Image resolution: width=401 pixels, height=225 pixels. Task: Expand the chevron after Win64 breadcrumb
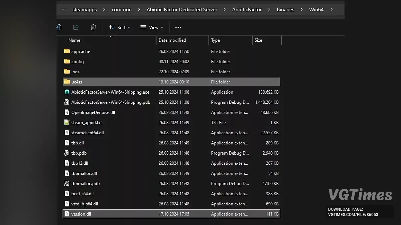pos(331,10)
